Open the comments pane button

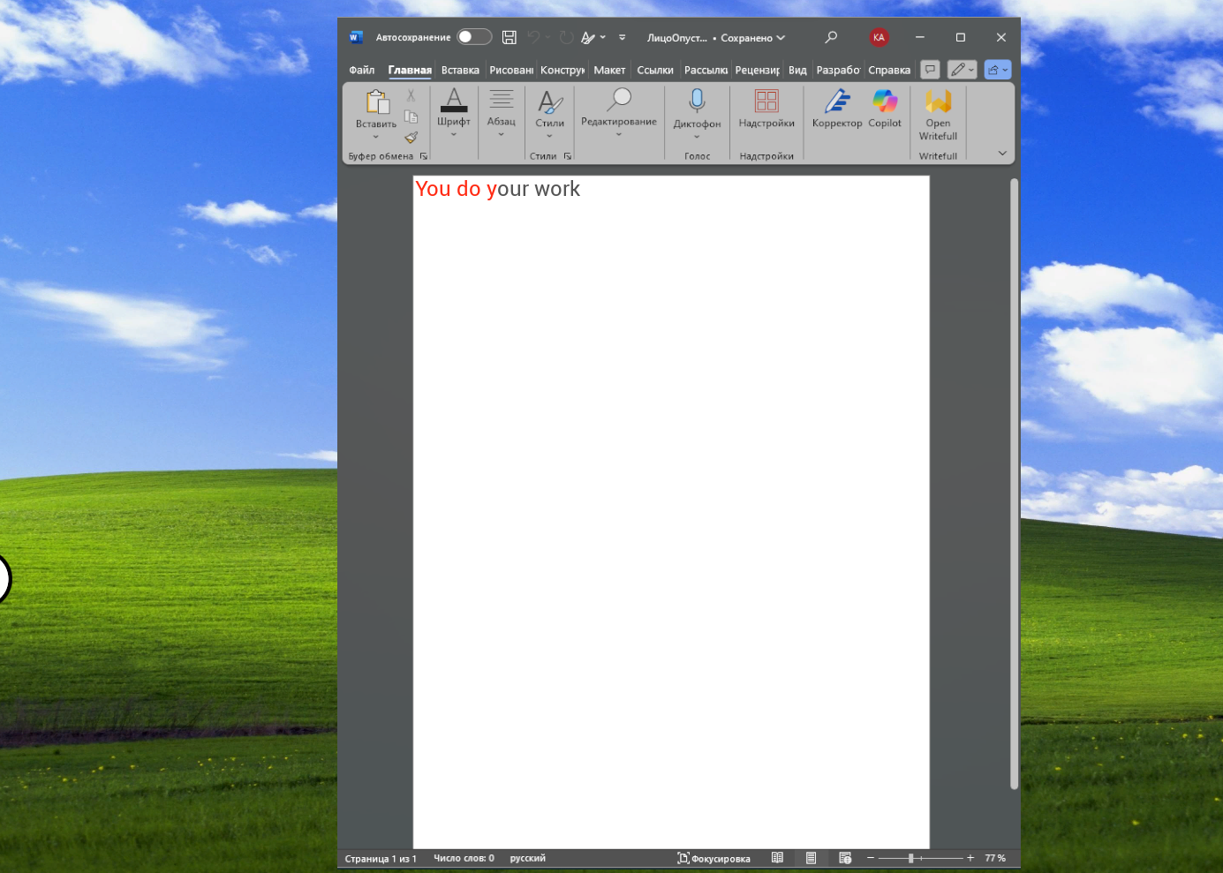pos(930,70)
